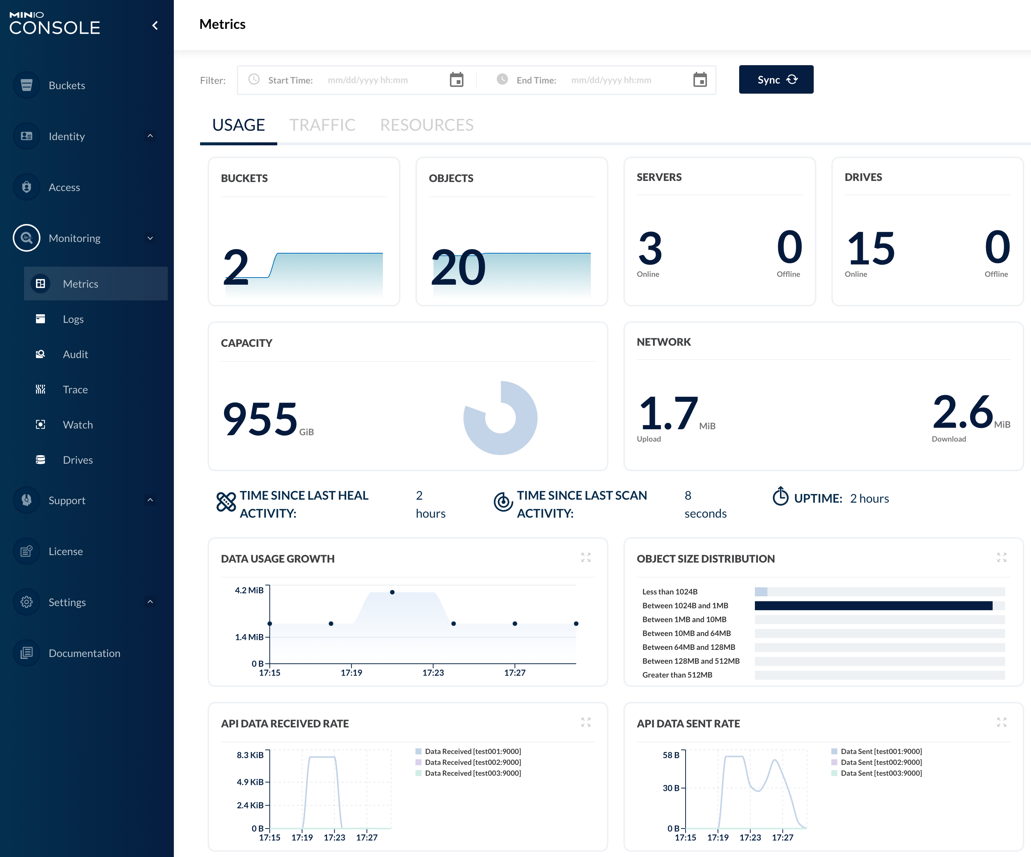Click the peak point on Data Usage Growth
The width and height of the screenshot is (1031, 857).
(392, 593)
